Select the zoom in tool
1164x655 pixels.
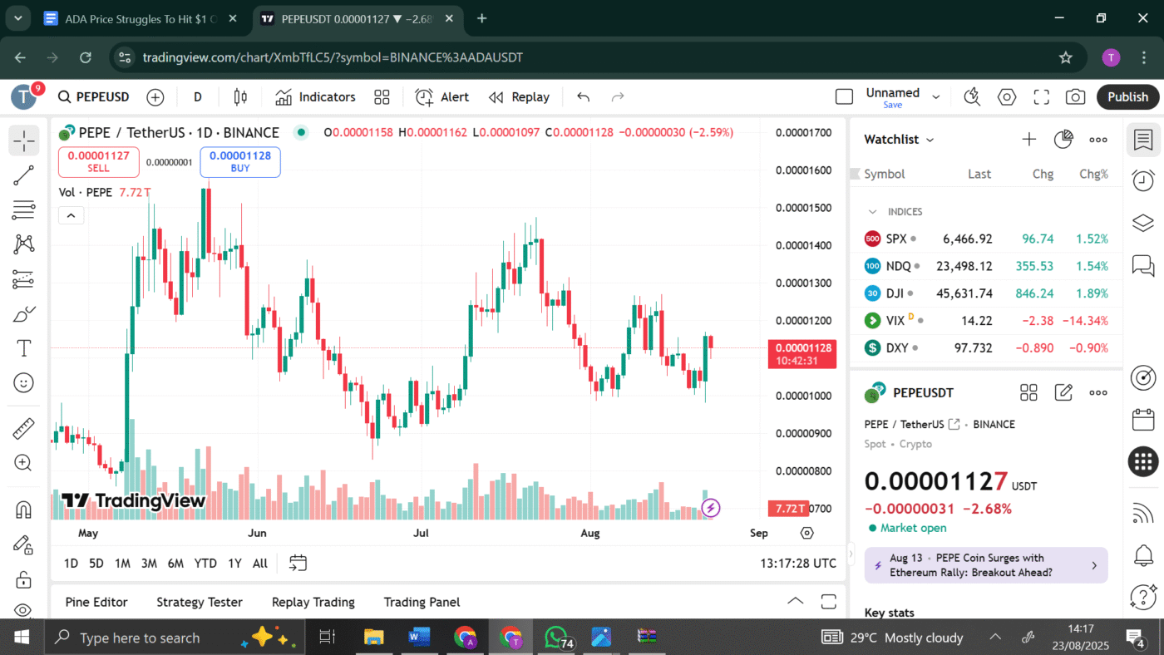[24, 463]
